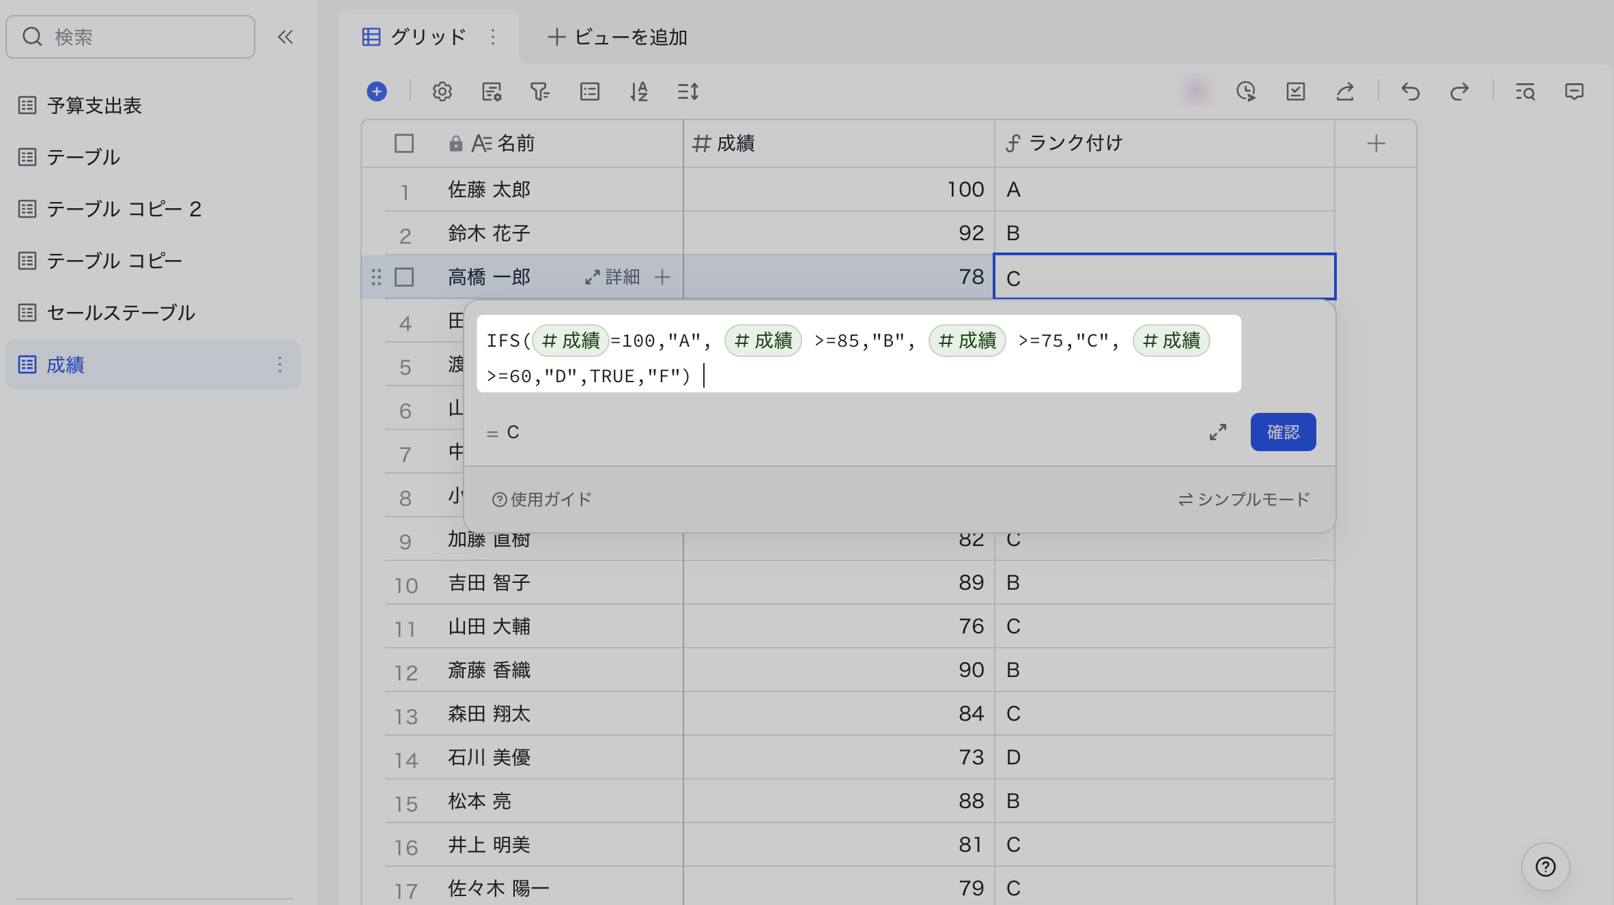Click the 確認 button to confirm formula
This screenshot has width=1614, height=905.
tap(1283, 432)
